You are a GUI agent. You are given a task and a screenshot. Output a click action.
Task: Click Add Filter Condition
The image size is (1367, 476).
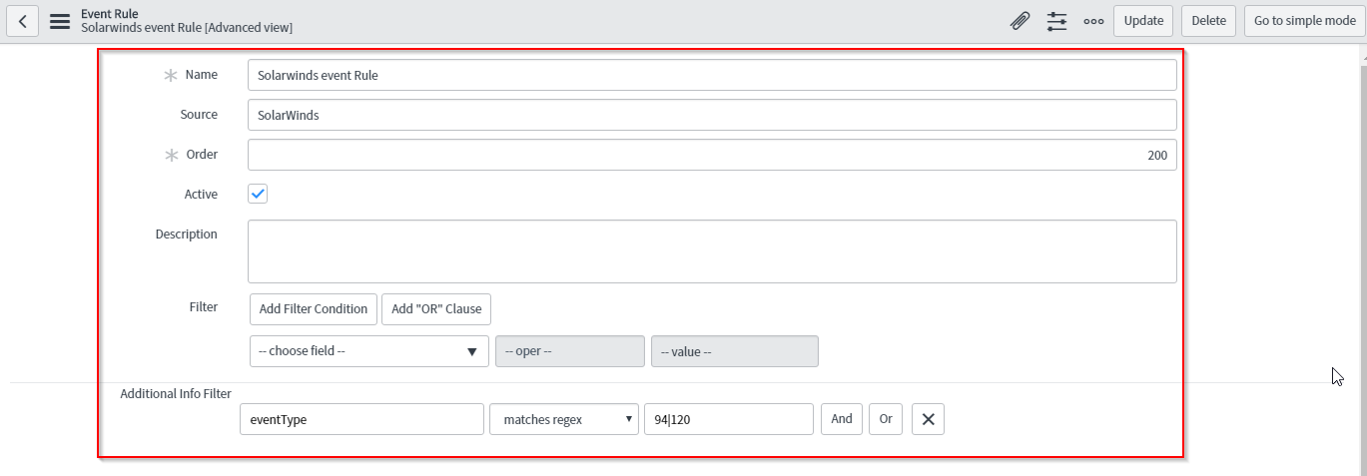[314, 309]
